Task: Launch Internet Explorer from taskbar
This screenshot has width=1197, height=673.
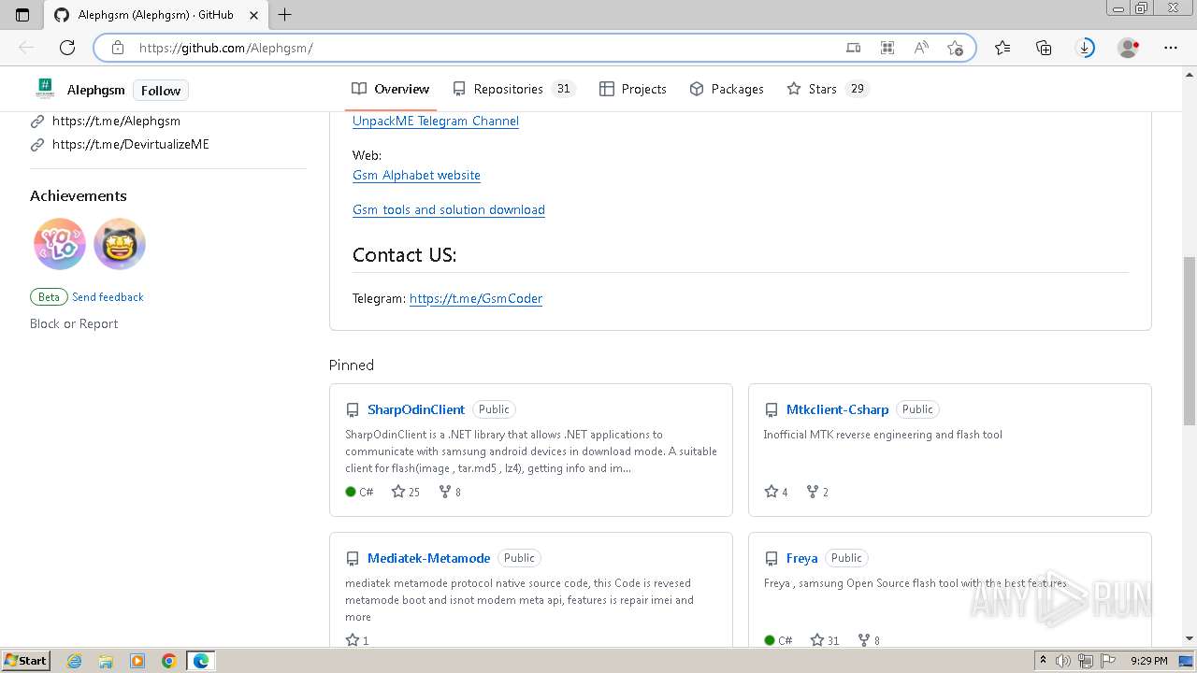Action: [75, 661]
